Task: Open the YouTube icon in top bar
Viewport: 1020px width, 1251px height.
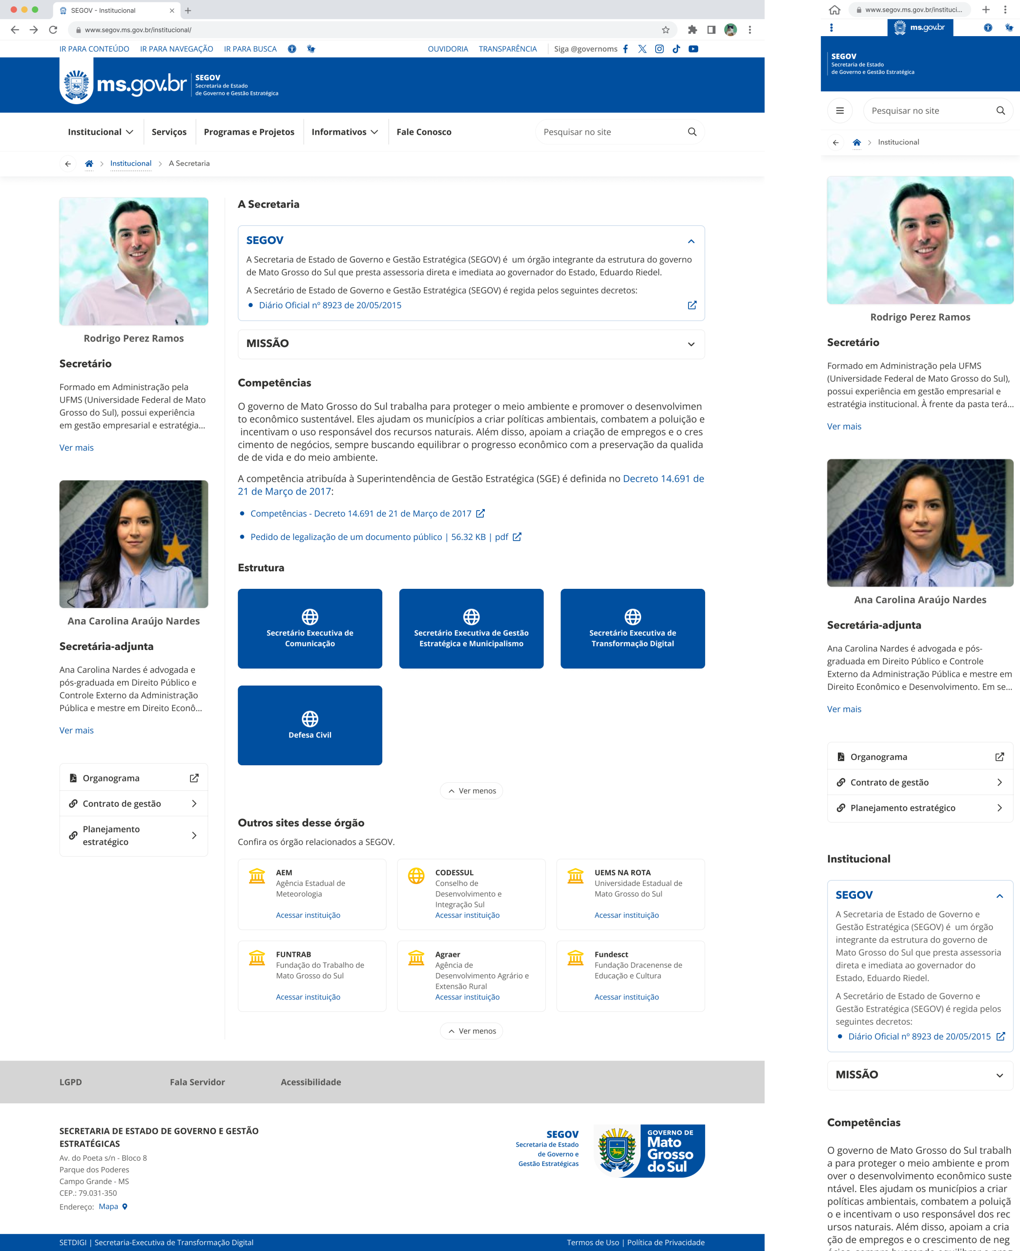Action: (x=693, y=49)
